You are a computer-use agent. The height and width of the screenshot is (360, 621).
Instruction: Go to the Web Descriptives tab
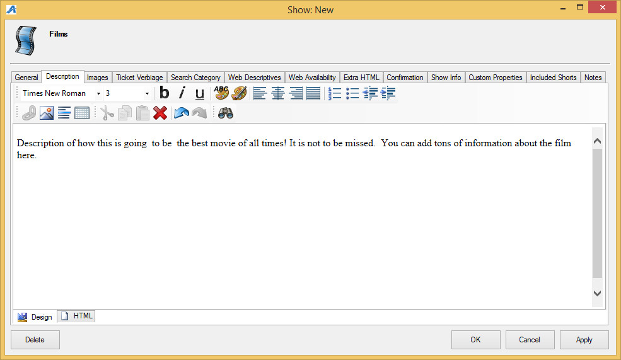[254, 77]
